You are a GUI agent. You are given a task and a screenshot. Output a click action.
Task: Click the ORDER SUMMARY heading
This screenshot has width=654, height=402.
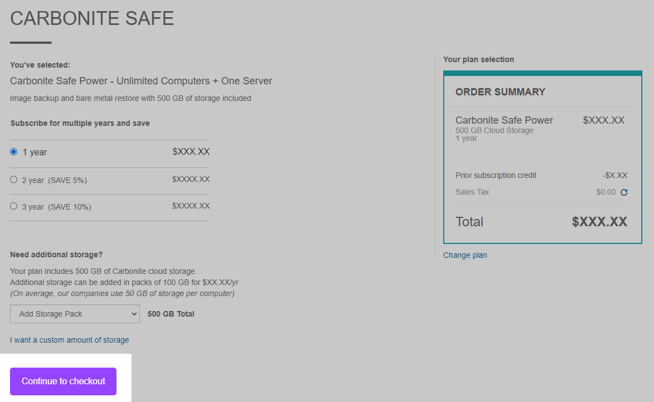point(500,92)
